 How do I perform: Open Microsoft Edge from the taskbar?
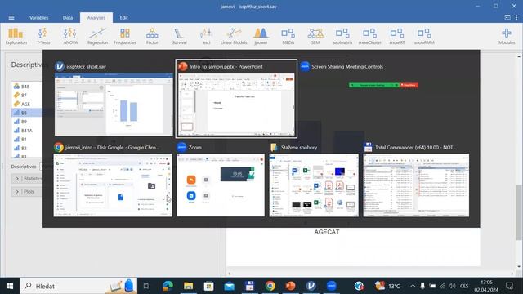coord(168,286)
